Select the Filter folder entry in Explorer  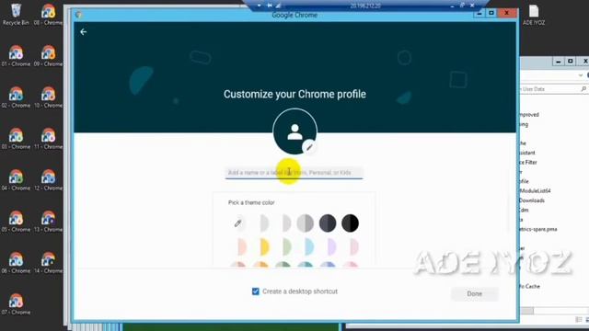click(x=528, y=162)
